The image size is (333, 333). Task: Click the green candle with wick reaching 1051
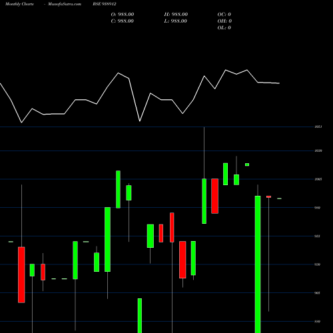pyautogui.click(x=204, y=201)
